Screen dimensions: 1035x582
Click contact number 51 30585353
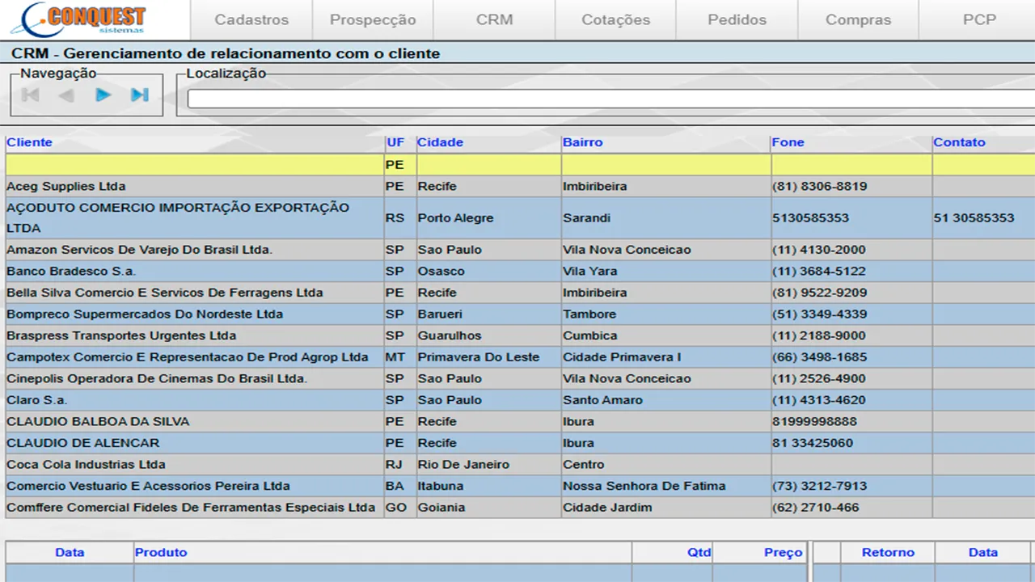[974, 218]
